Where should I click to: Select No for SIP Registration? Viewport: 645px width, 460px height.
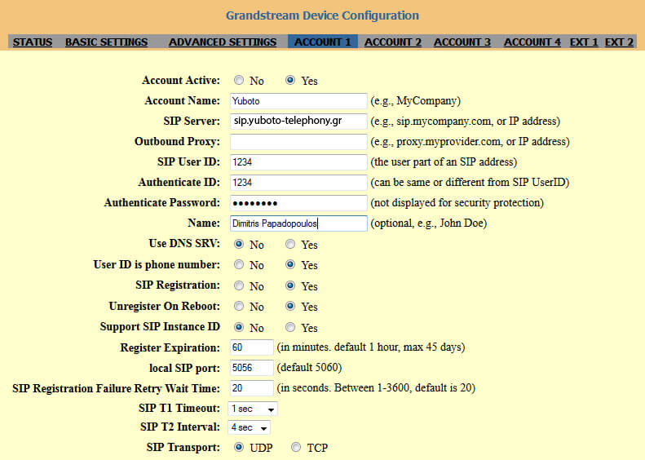239,286
